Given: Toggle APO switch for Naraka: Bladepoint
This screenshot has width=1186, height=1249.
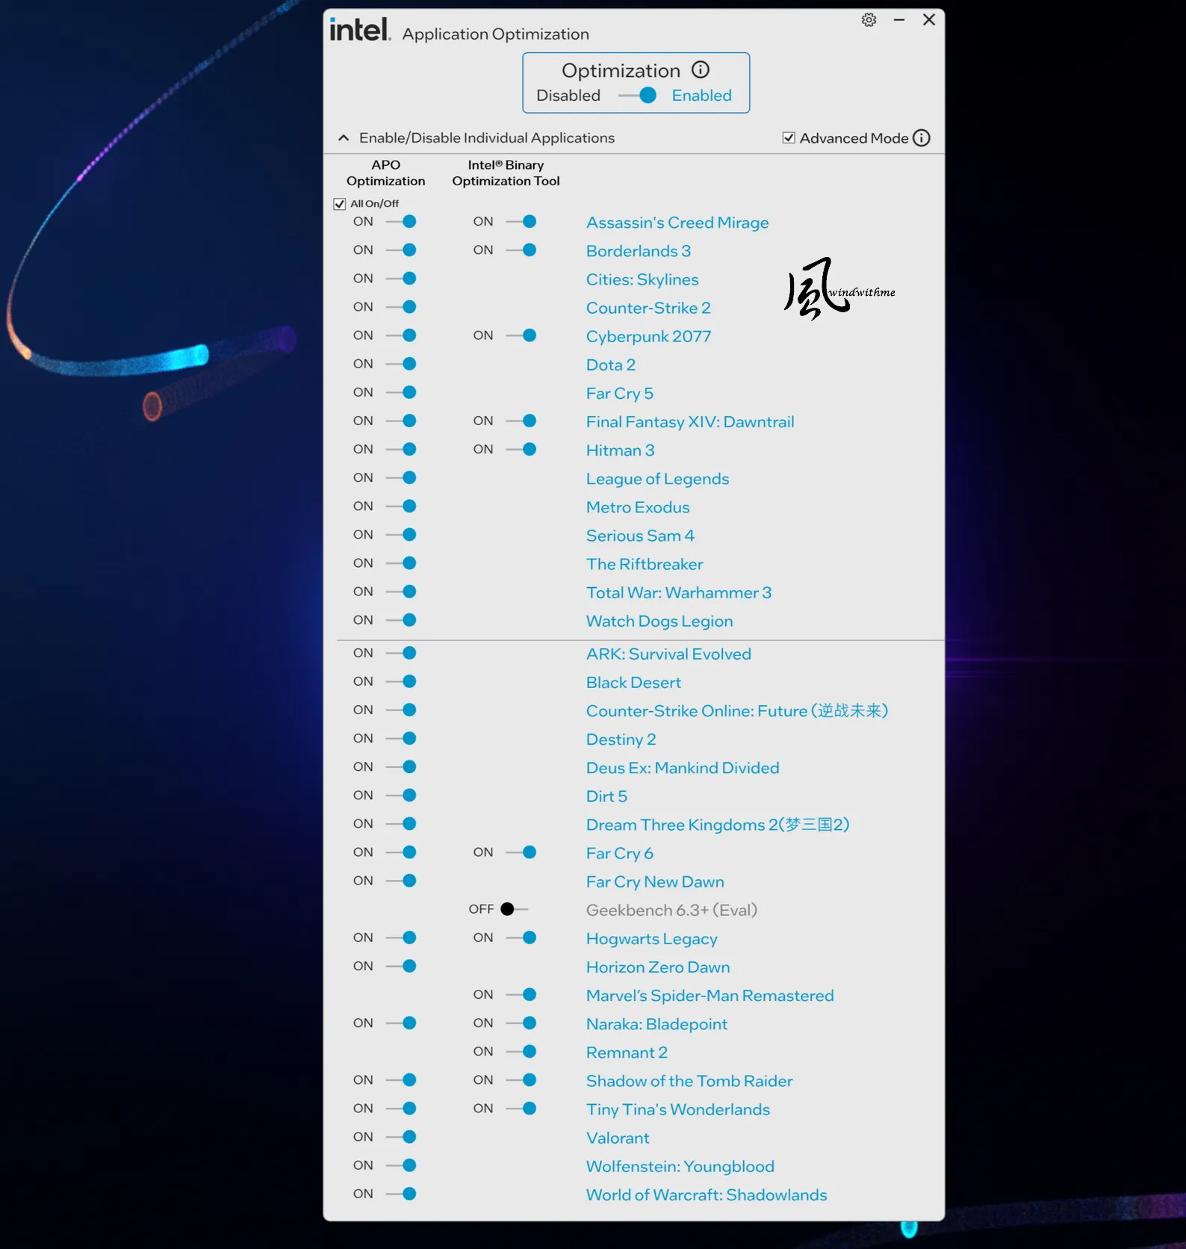Looking at the screenshot, I should click(401, 1023).
